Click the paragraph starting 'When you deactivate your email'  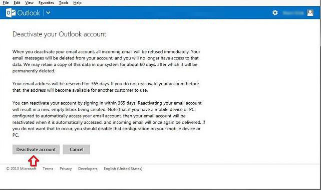[106, 61]
